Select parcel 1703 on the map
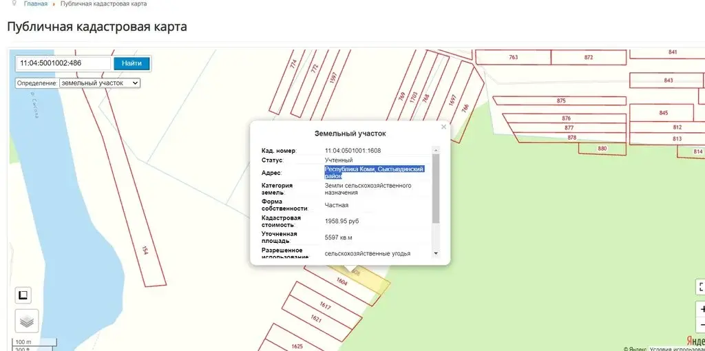The height and width of the screenshot is (351, 705). [x=414, y=96]
